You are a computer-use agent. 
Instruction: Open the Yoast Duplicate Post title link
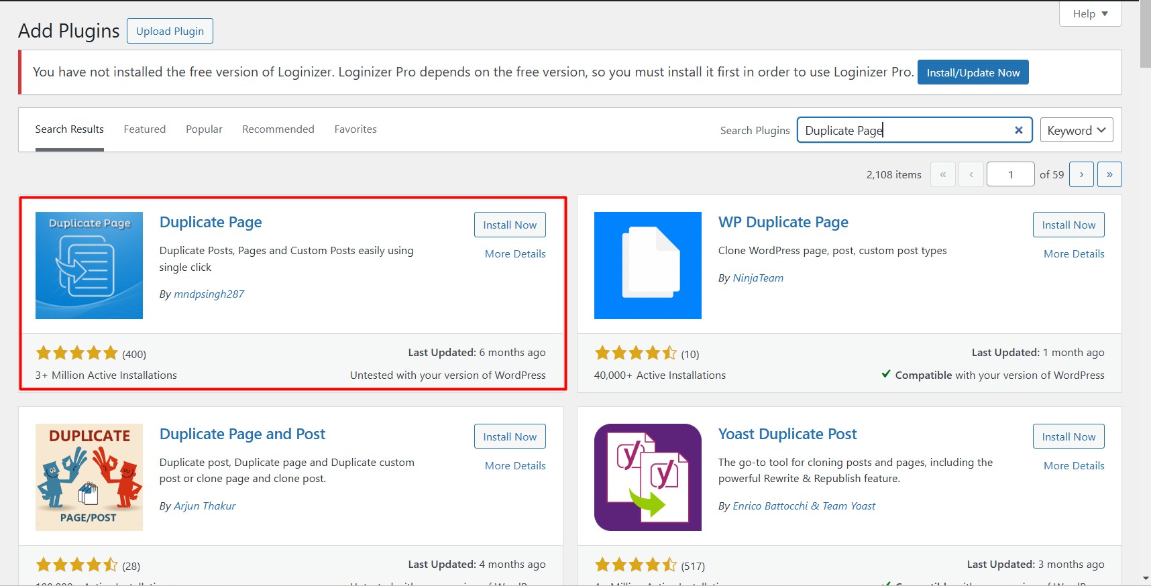[787, 434]
